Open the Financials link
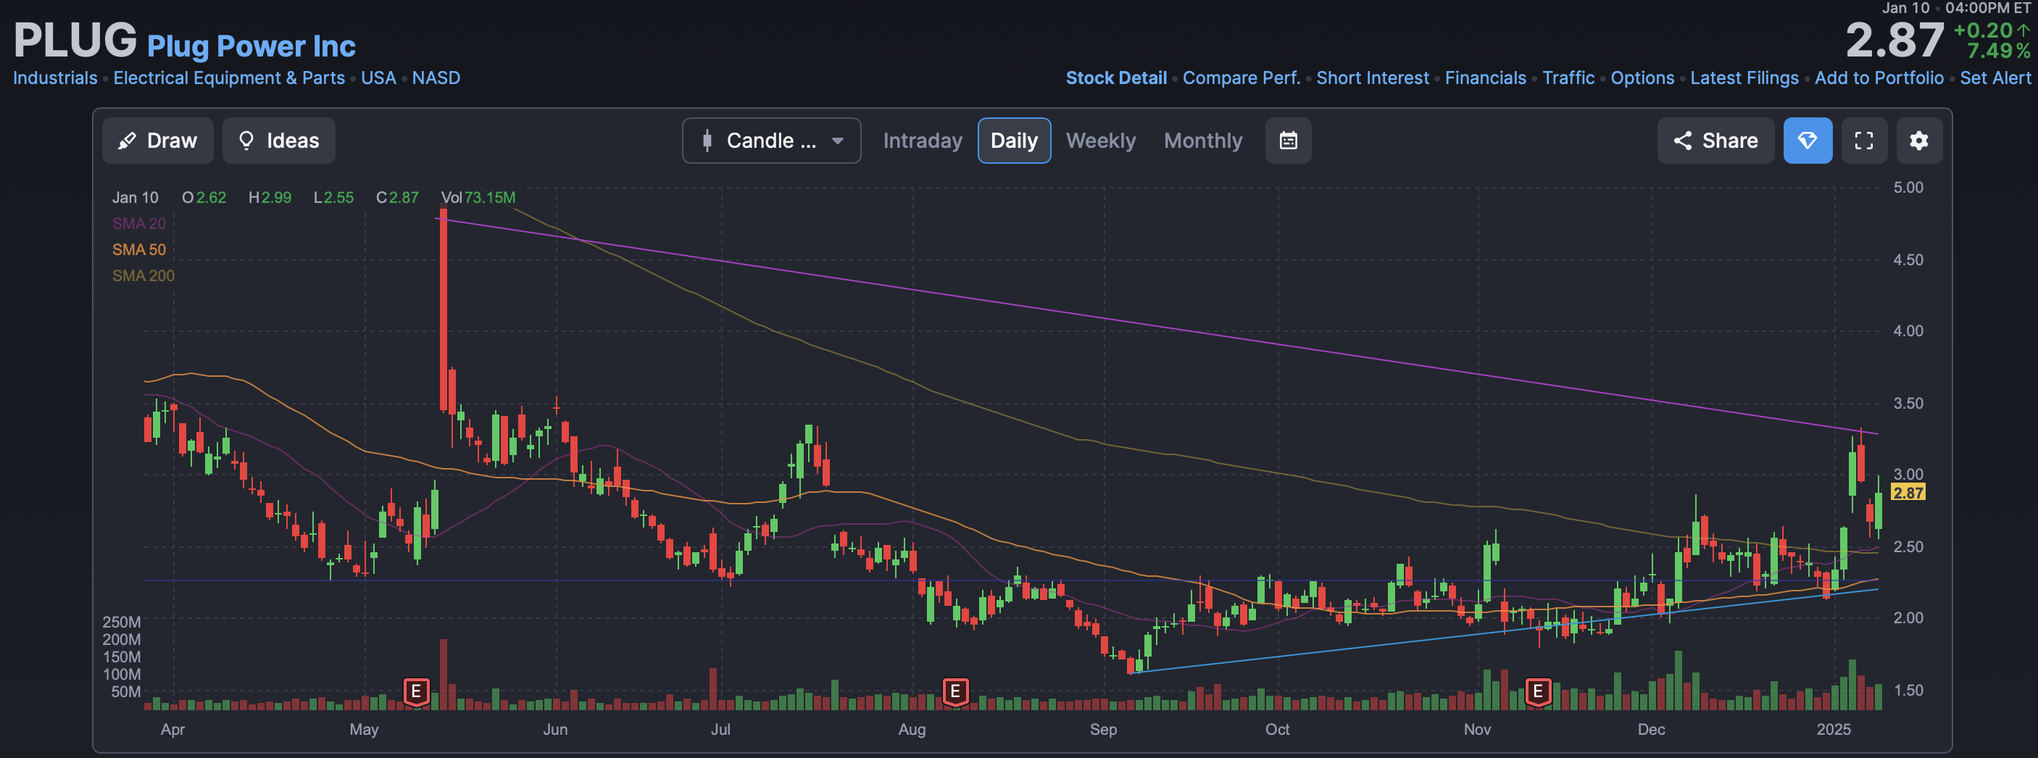2038x758 pixels. (1486, 78)
